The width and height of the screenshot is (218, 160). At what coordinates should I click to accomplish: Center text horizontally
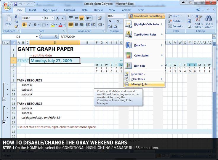tap(76, 25)
